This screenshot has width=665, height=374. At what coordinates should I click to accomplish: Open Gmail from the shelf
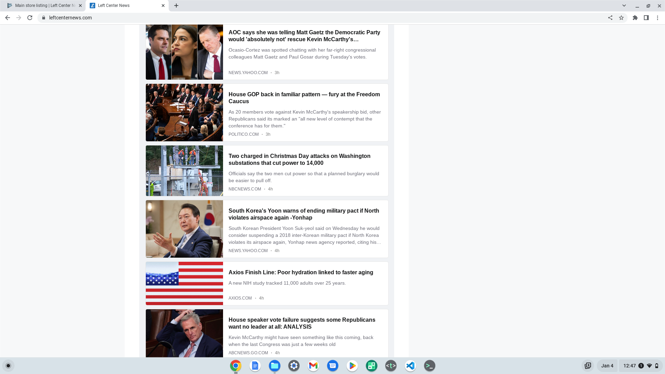pyautogui.click(x=313, y=366)
